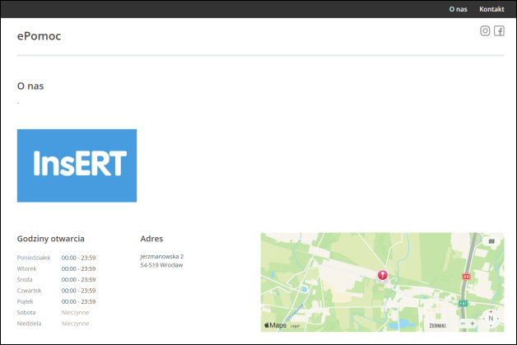Zoom in the map with plus
Image resolution: width=517 pixels, height=345 pixels.
473,324
